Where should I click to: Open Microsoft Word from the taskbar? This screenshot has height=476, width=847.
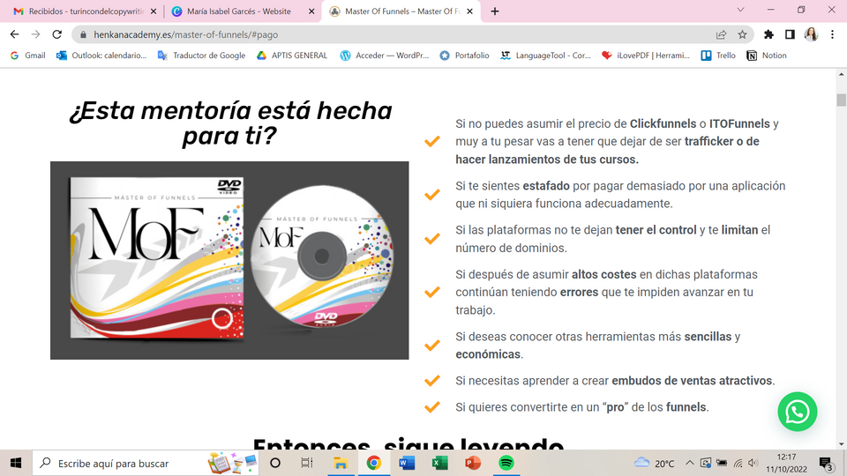click(x=407, y=463)
